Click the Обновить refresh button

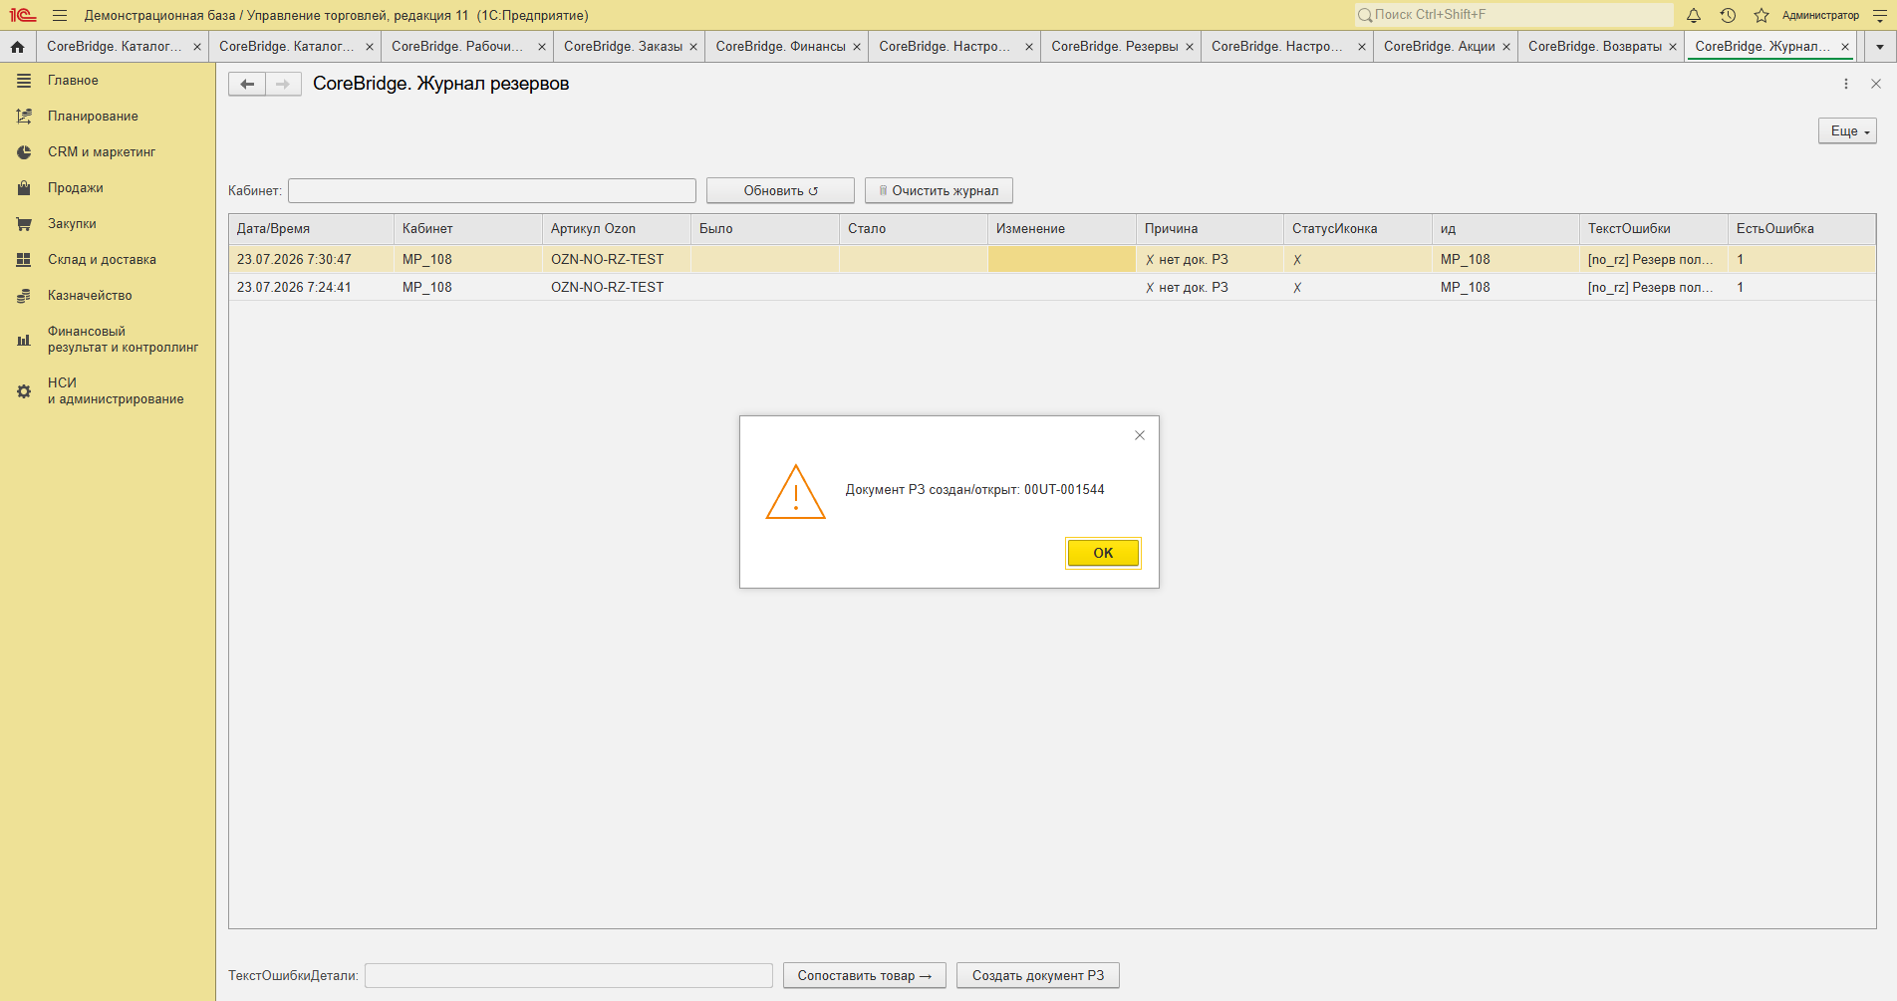pos(780,190)
